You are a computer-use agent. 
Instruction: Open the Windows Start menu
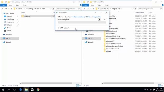tap(3, 90)
